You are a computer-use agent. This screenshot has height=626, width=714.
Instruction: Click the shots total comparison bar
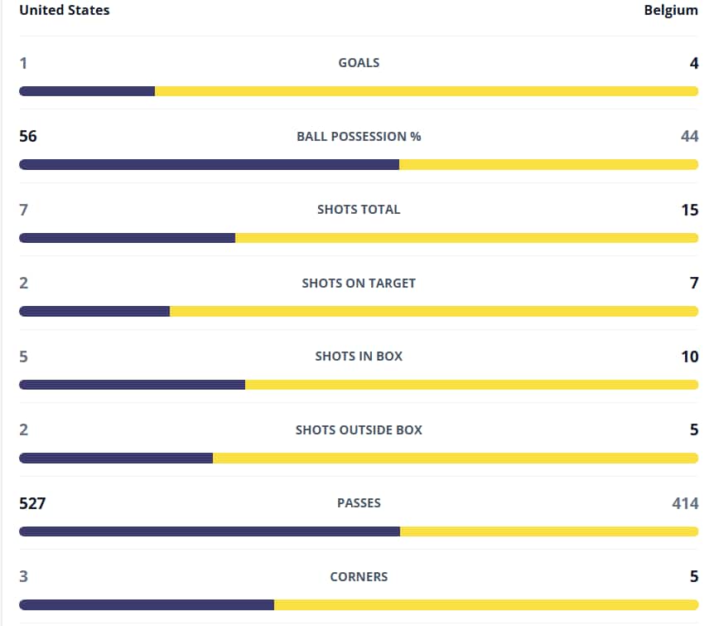359,238
